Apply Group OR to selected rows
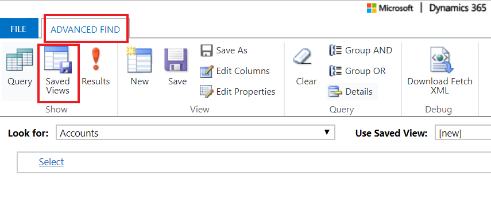Screen dimensions: 491x214 tap(357, 71)
